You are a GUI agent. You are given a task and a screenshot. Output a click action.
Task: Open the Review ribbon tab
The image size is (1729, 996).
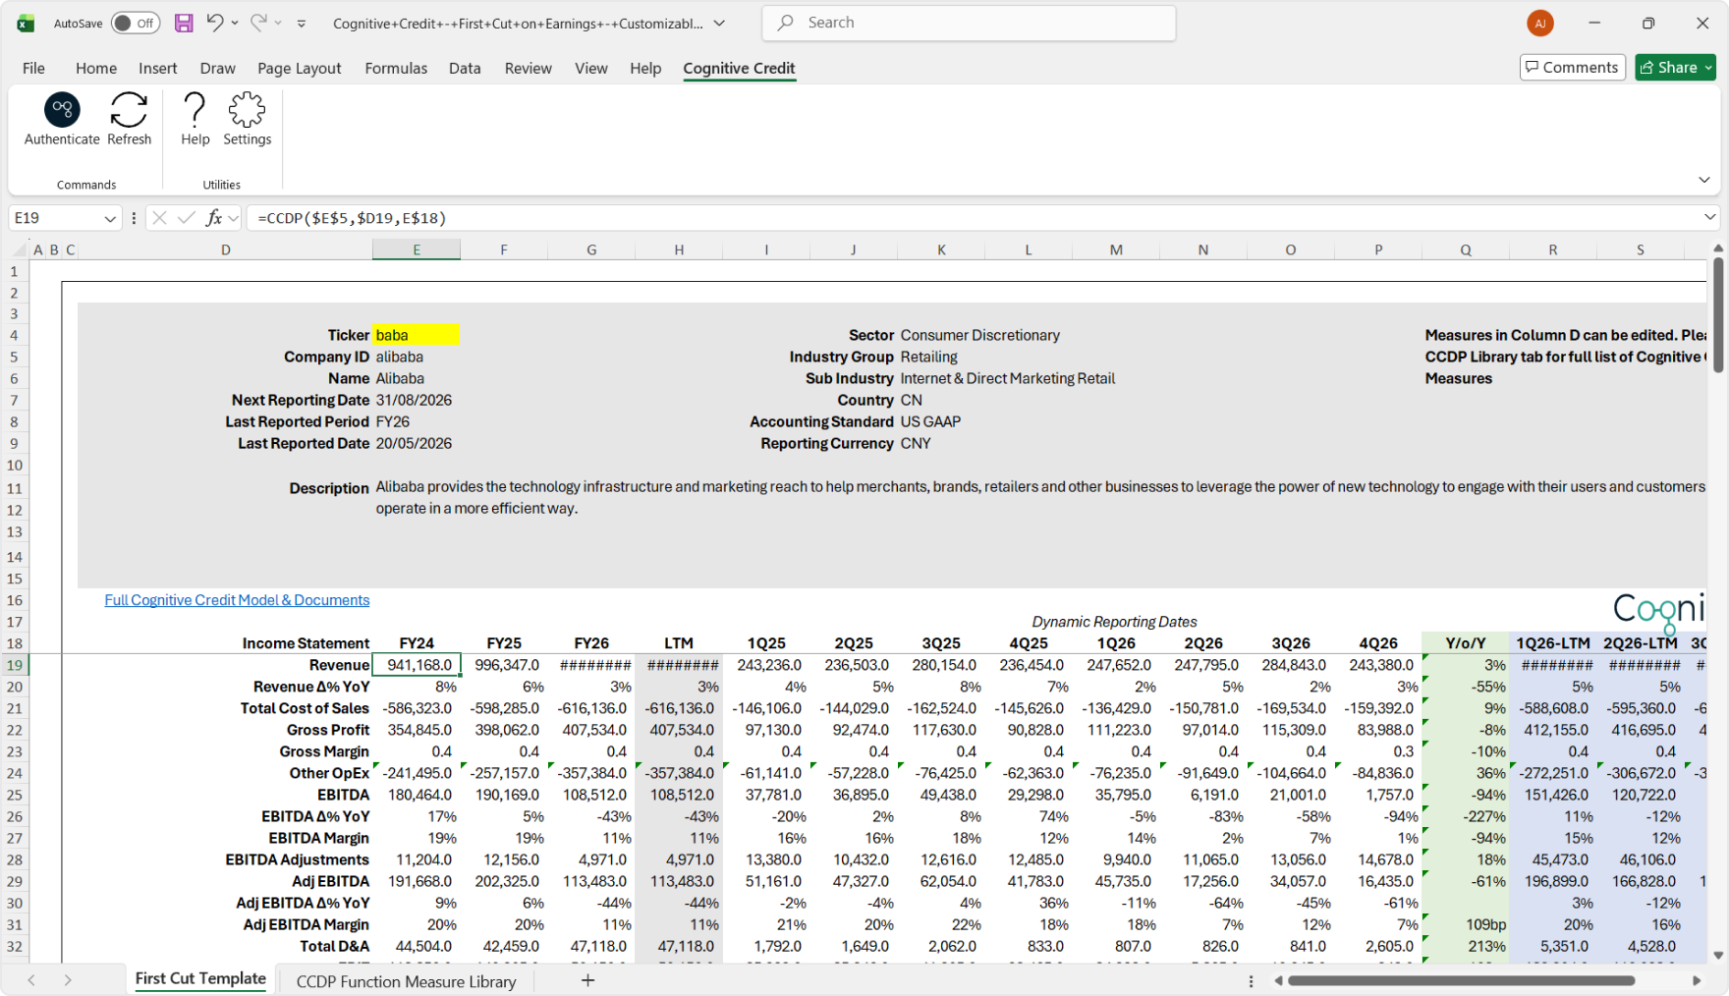point(529,68)
